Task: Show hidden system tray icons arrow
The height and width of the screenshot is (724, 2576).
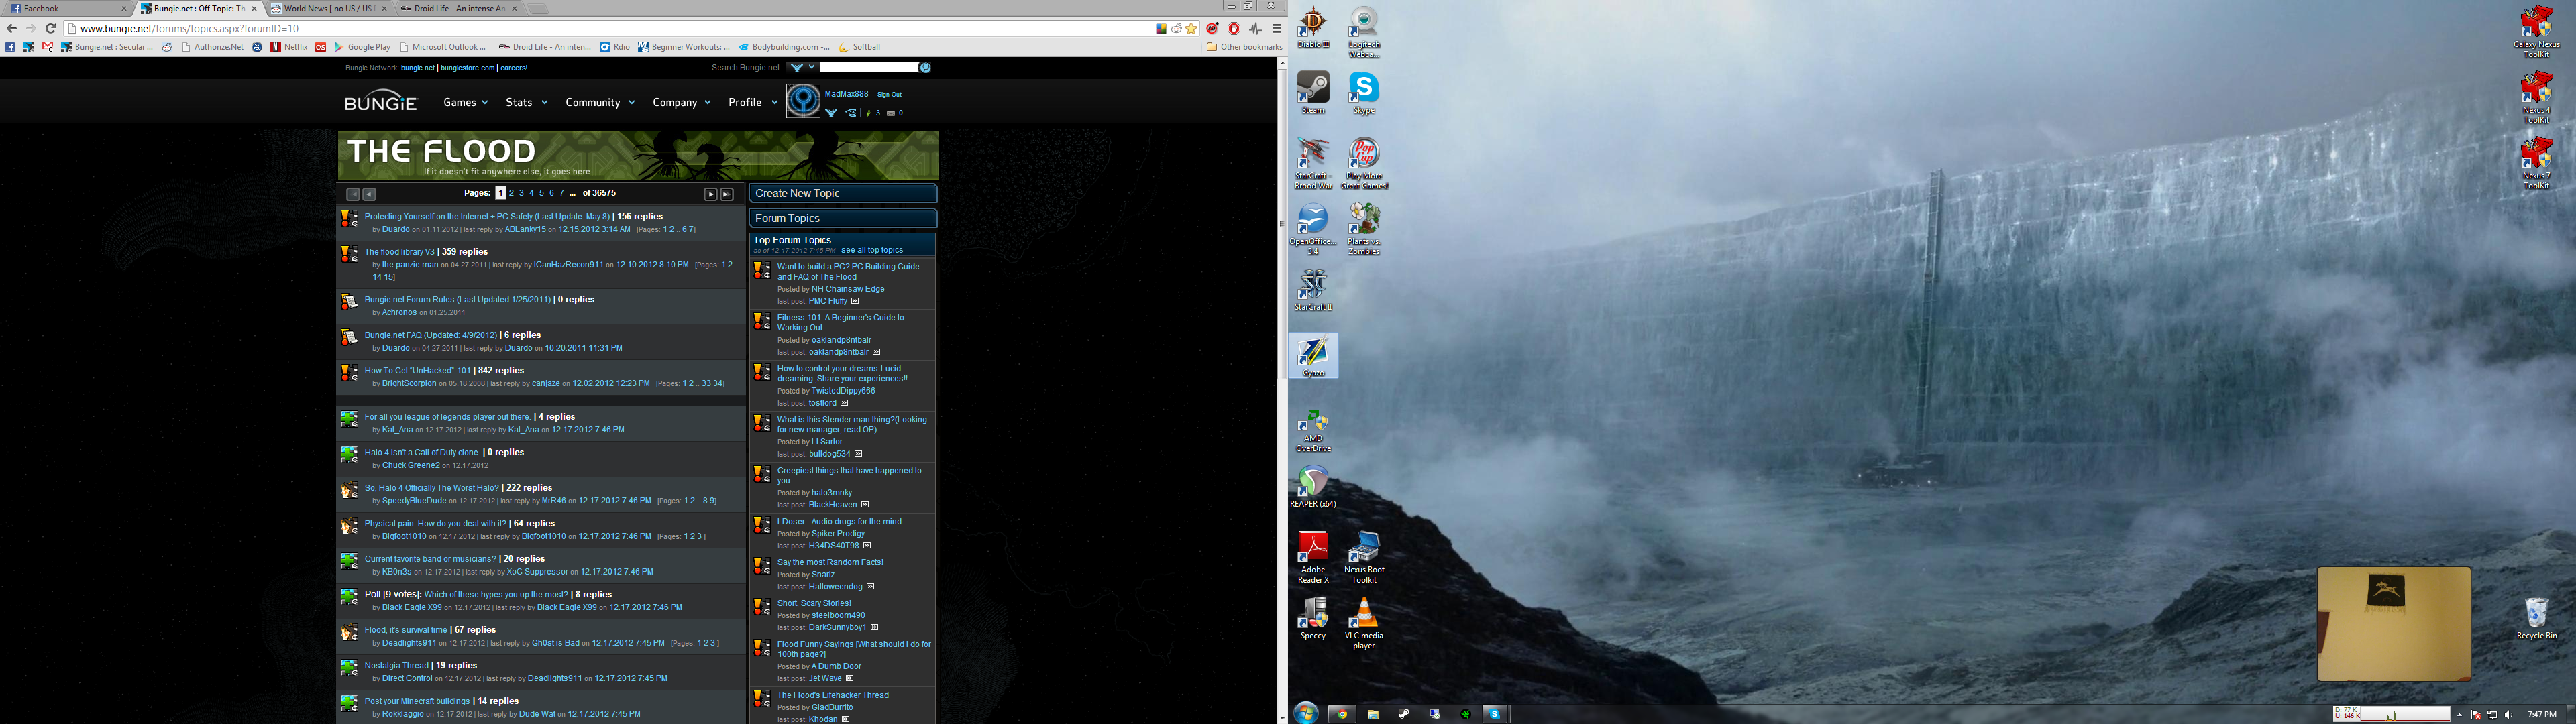Action: point(2459,715)
